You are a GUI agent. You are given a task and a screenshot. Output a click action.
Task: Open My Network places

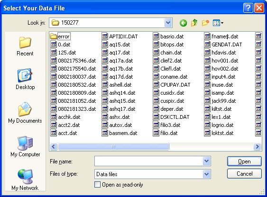pos(25,179)
